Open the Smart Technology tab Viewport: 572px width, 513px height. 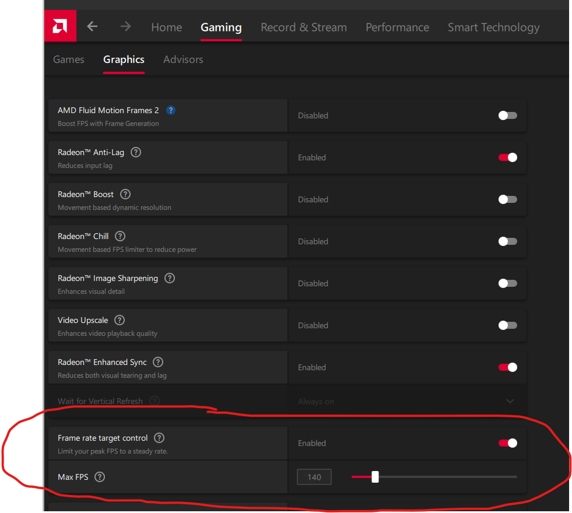(x=493, y=27)
